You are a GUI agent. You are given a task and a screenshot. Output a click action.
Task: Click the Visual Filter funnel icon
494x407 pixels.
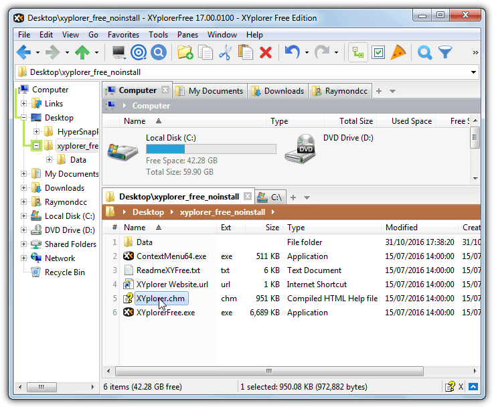pos(445,52)
